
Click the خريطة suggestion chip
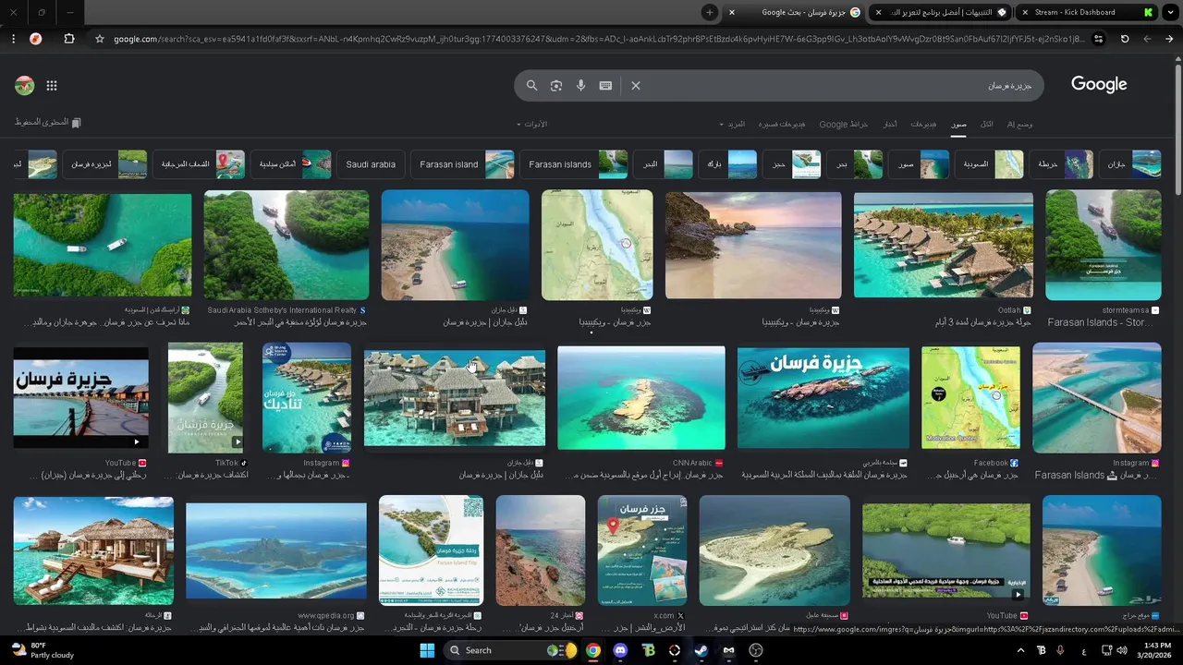coord(1061,164)
